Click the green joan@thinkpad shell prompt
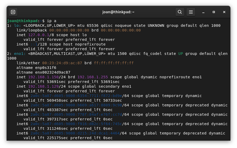 tap(22, 21)
